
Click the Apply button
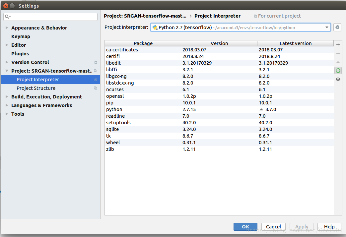pos(302,227)
